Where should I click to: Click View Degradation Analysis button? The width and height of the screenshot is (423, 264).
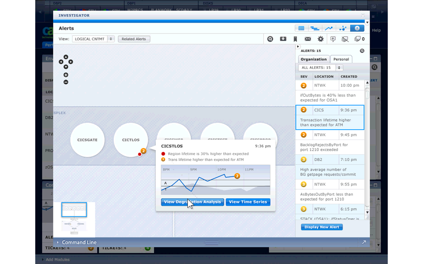(192, 202)
